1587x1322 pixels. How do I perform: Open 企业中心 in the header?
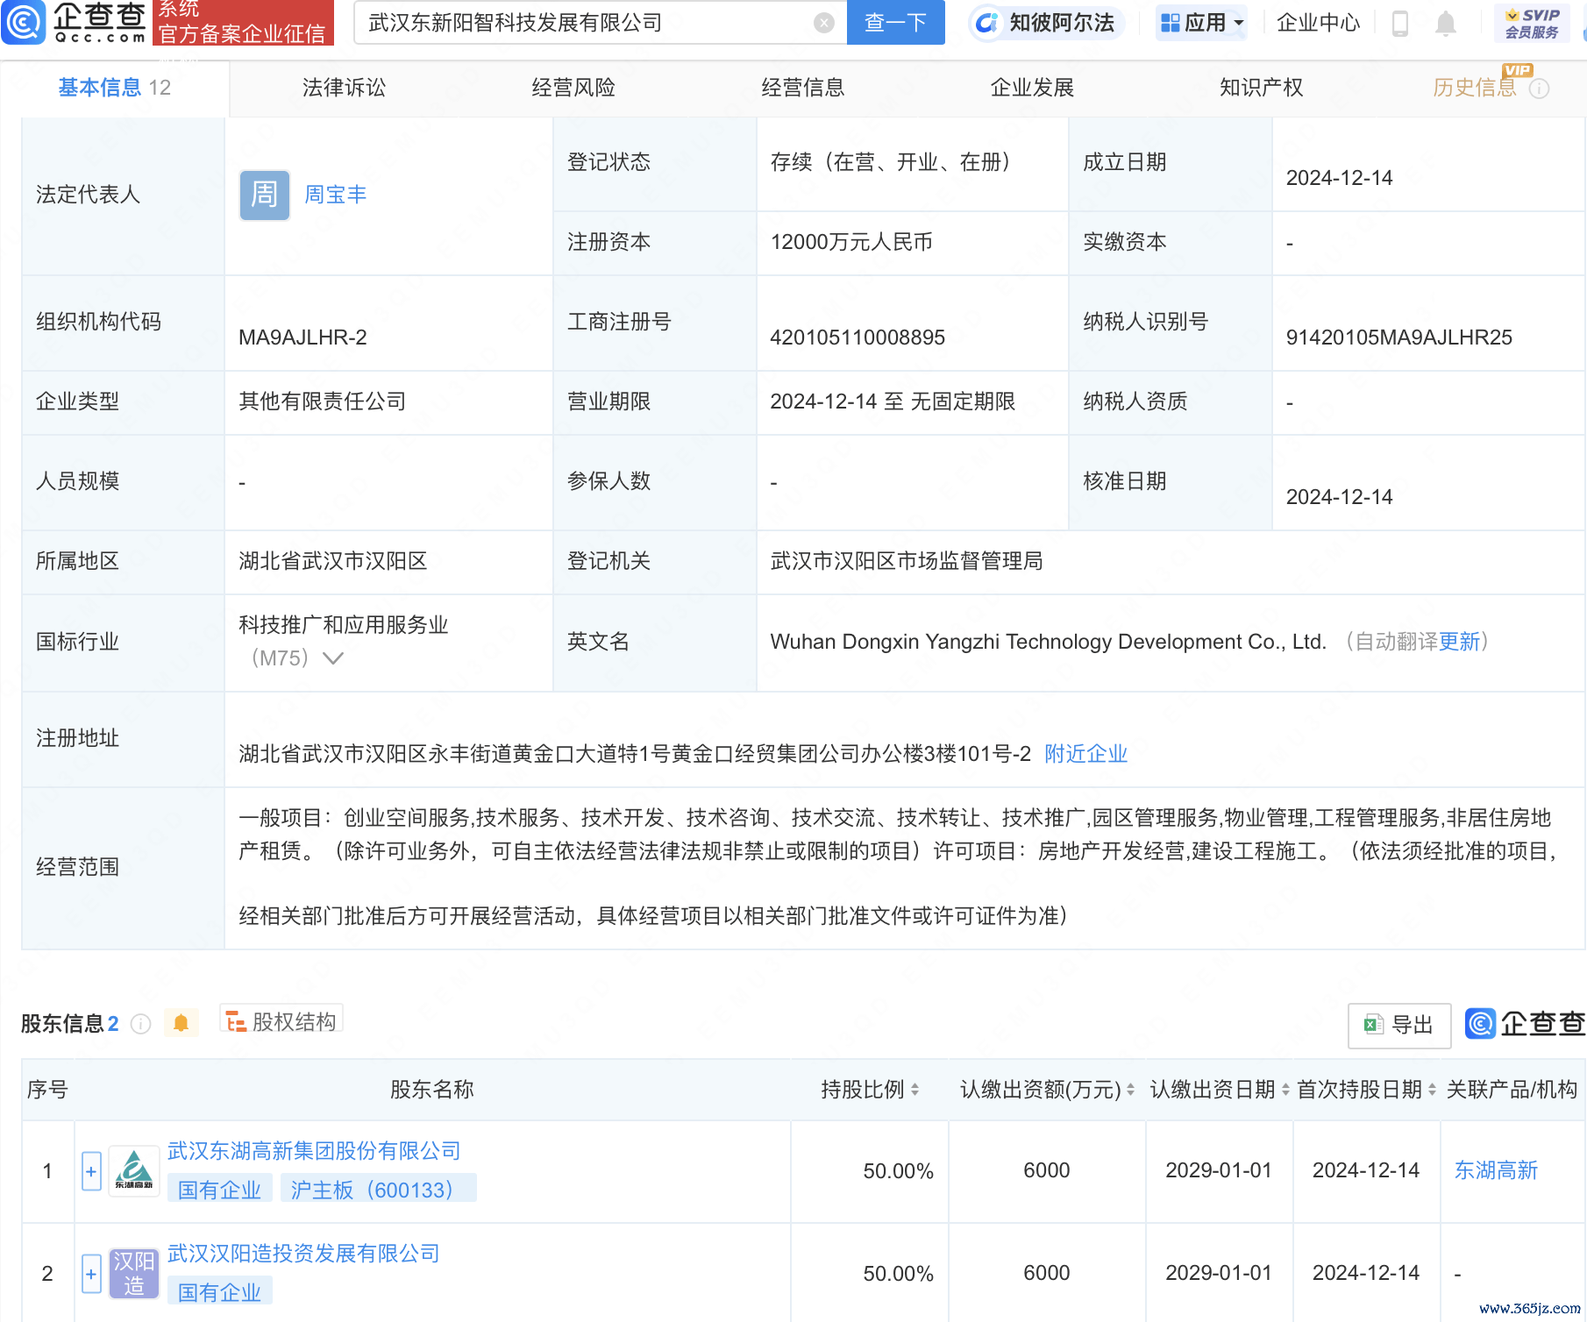[1318, 23]
